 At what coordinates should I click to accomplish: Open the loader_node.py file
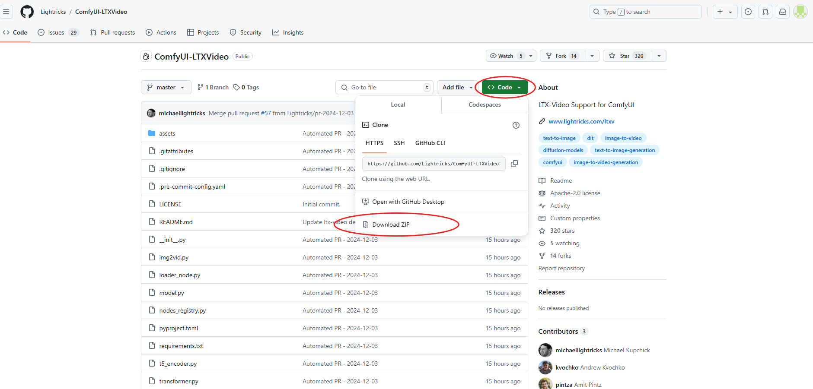pyautogui.click(x=180, y=275)
